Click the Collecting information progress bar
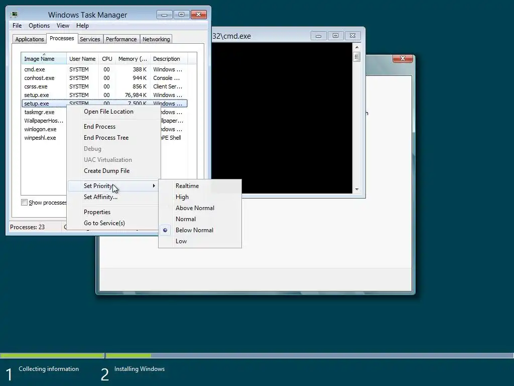 tap(52, 355)
